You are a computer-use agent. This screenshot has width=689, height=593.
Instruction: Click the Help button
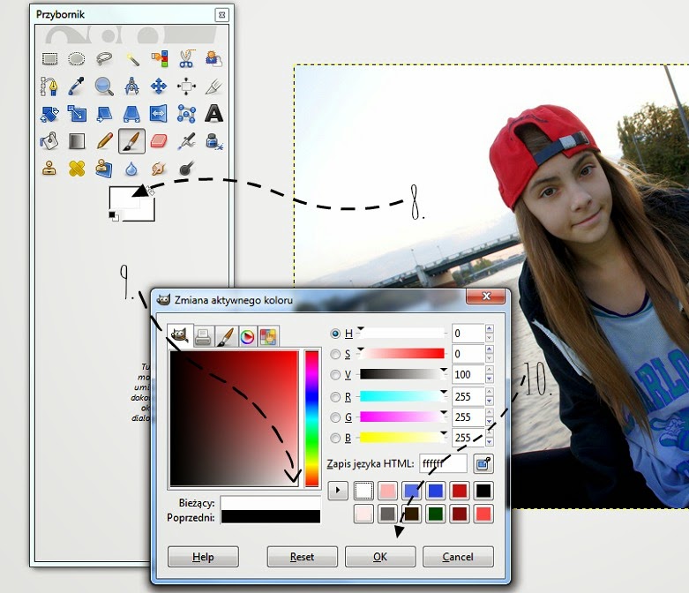(x=203, y=557)
